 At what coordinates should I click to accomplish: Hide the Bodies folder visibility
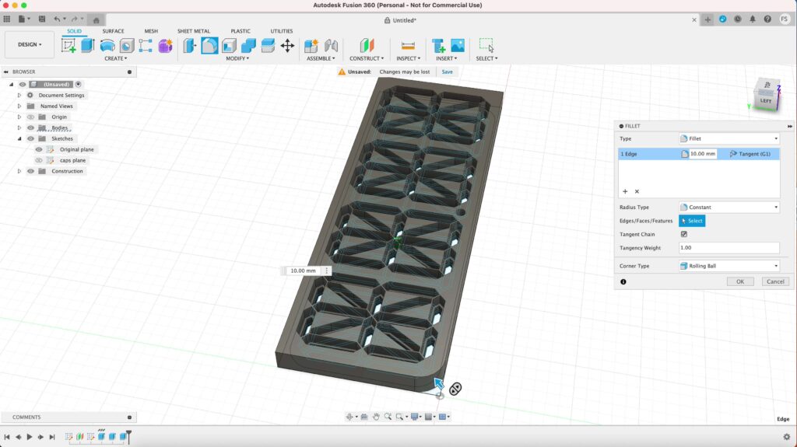pos(31,127)
